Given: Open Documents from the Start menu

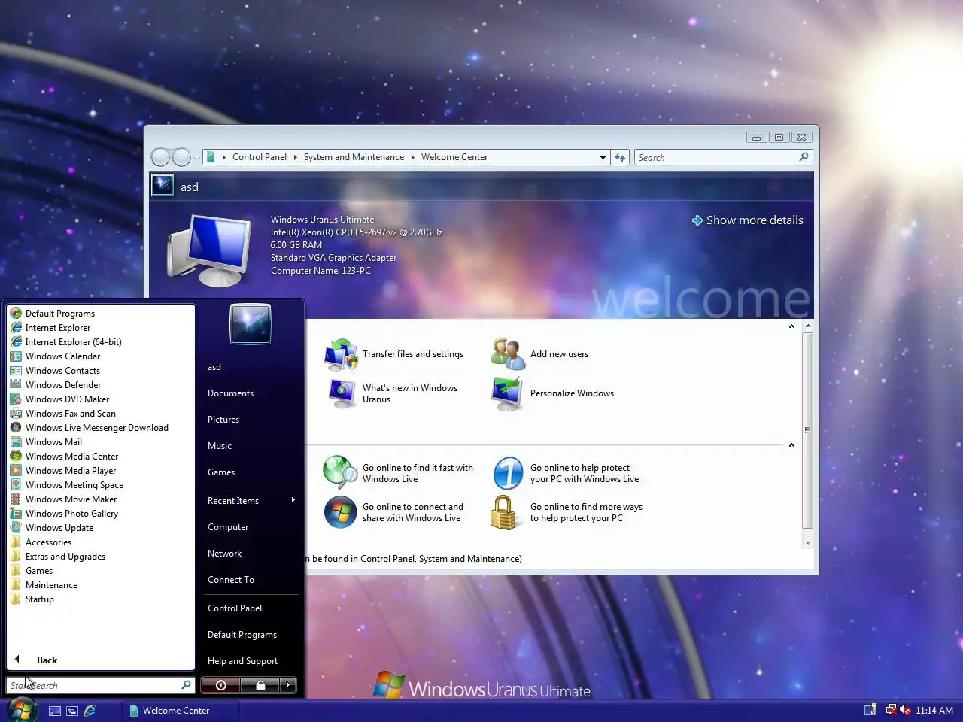Looking at the screenshot, I should coord(230,393).
